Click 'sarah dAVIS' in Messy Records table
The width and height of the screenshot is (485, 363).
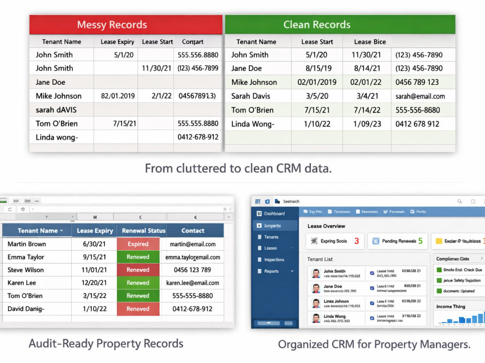pyautogui.click(x=56, y=110)
